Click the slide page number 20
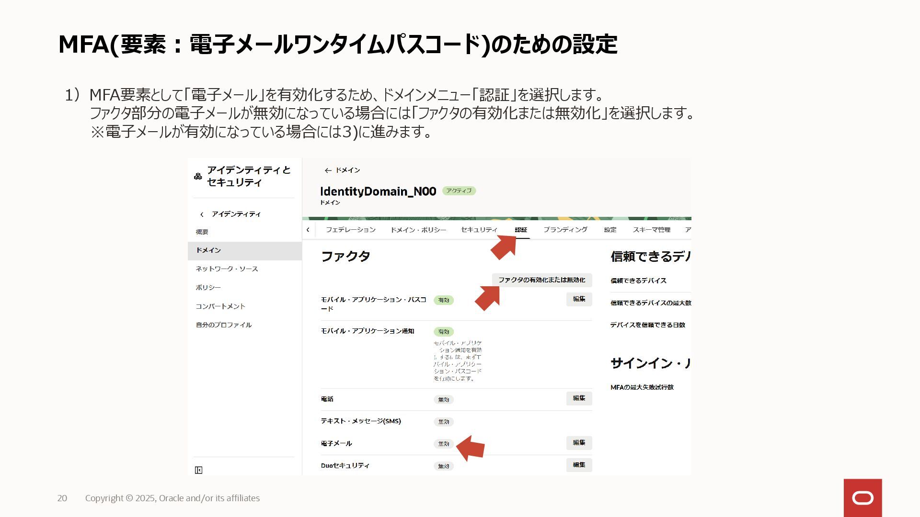The width and height of the screenshot is (920, 517). (62, 498)
